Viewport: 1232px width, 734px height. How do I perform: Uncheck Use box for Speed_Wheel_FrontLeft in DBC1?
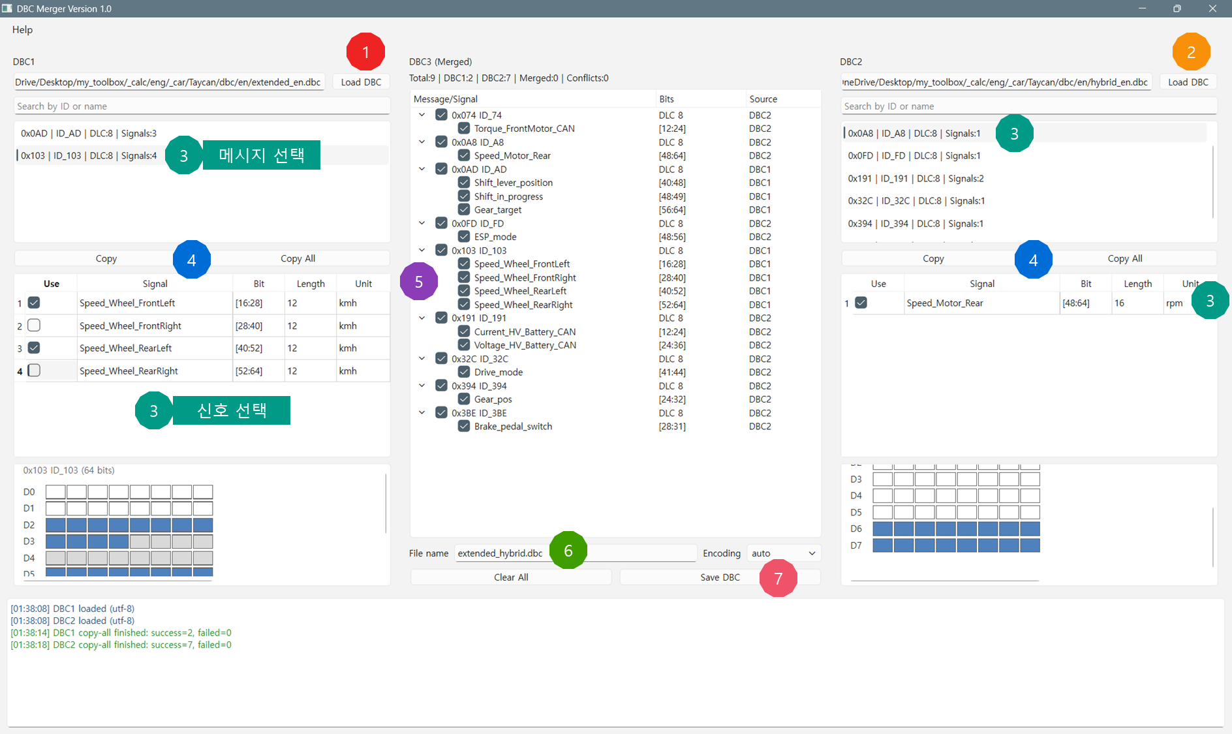[x=34, y=303]
